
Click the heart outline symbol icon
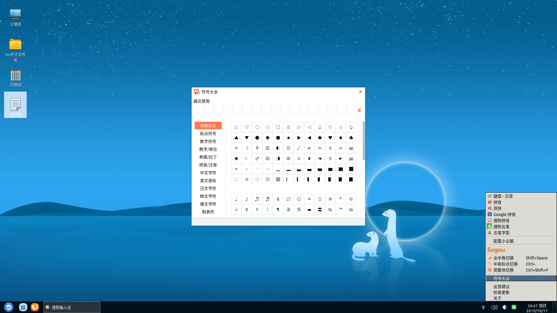(x=330, y=127)
